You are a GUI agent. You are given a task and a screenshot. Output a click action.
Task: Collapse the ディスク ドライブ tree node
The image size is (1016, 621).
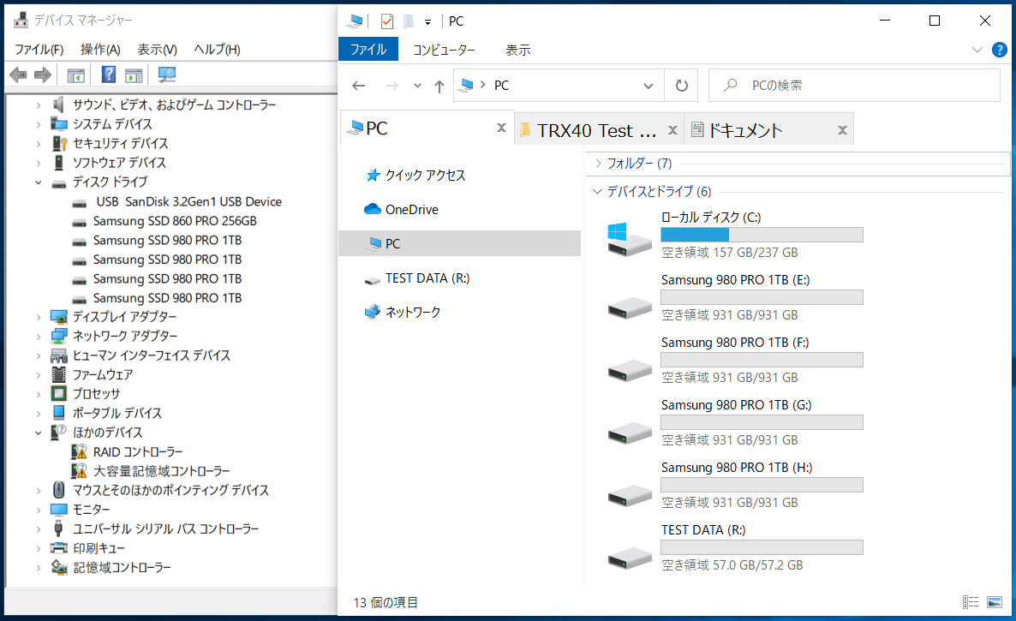[39, 182]
